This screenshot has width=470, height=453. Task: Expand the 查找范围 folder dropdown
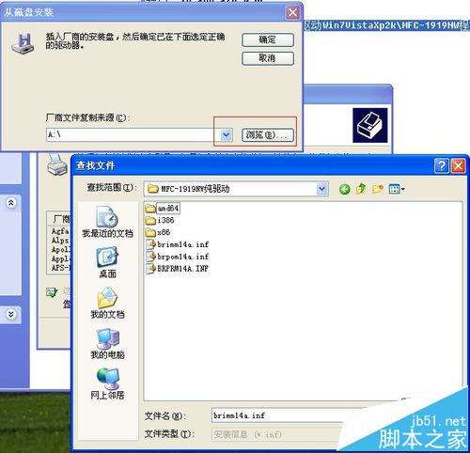(321, 189)
